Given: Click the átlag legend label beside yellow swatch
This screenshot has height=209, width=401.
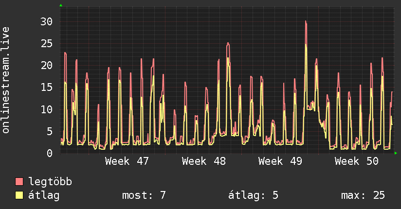Looking at the screenshot, I should pyautogui.click(x=44, y=195).
